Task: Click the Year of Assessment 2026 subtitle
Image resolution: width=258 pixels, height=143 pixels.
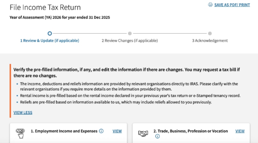Action: 60,17
